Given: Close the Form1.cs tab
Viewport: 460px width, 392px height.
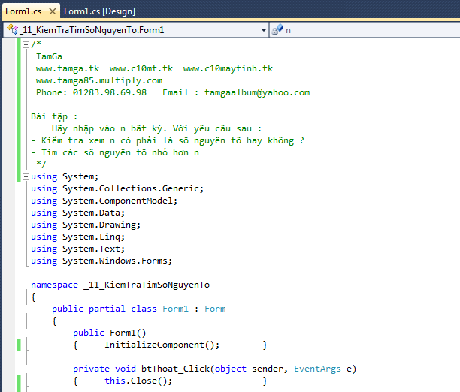Looking at the screenshot, I should click(x=53, y=11).
